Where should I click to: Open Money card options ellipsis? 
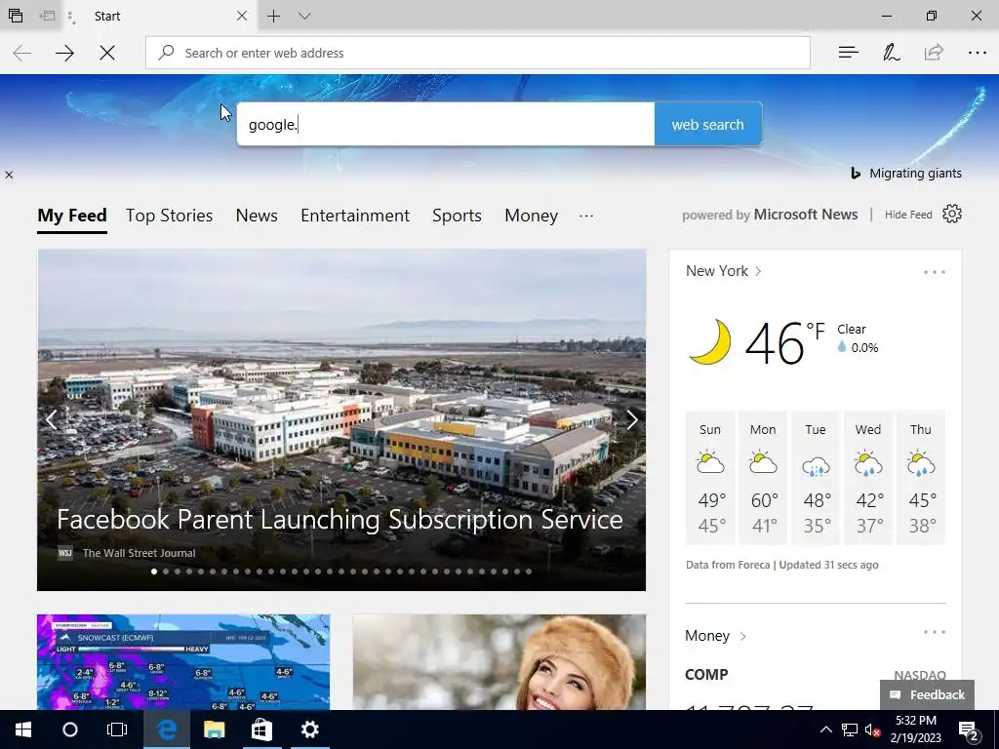[x=934, y=632]
